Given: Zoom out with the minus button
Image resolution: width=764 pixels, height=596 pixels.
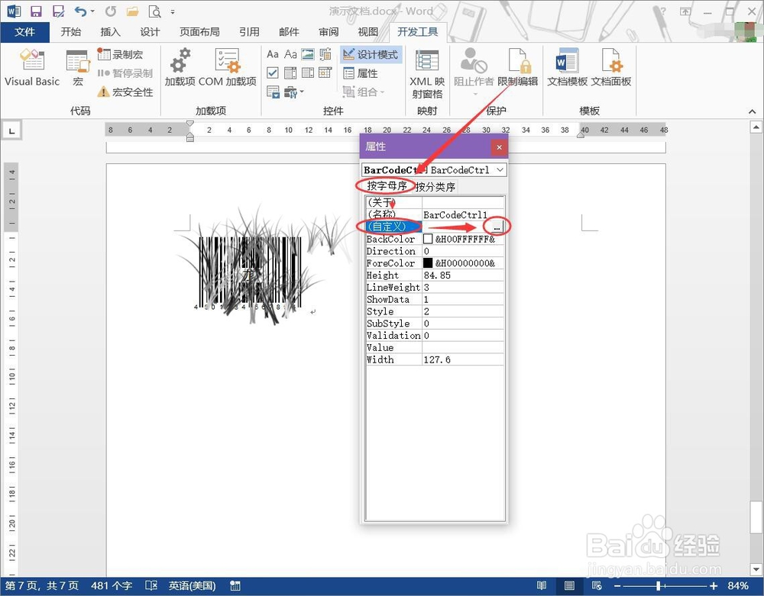Looking at the screenshot, I should (x=617, y=586).
